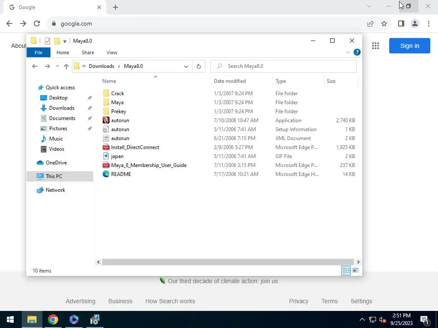Screen dimensions: 438x328
Task: Open recent locations dropdown
Action: point(57,66)
